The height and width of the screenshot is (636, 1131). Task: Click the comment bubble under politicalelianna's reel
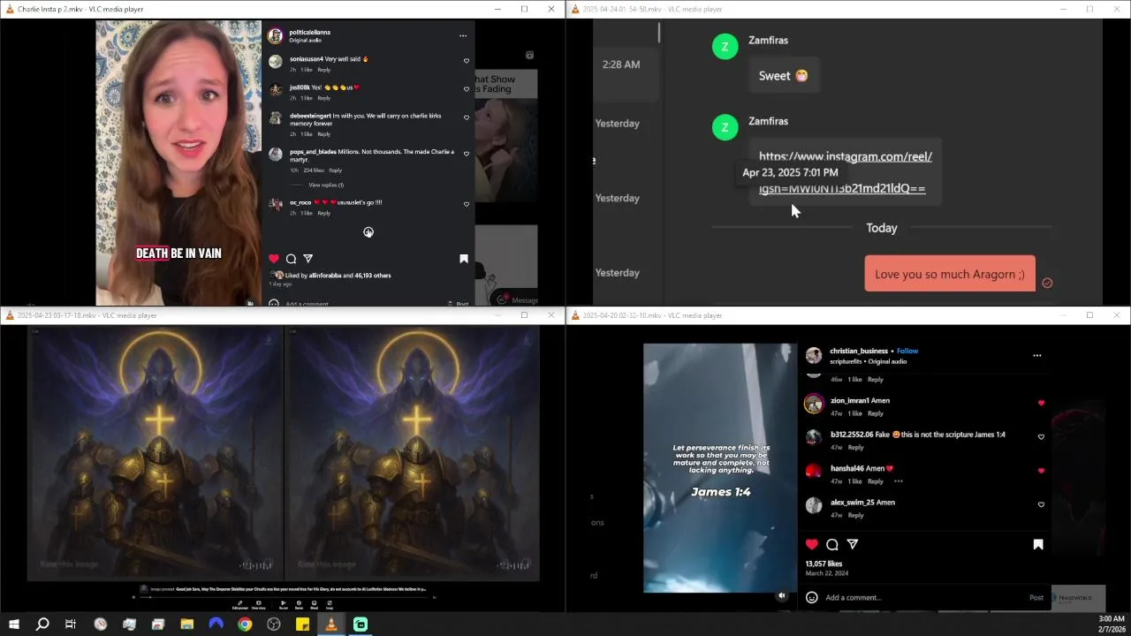(x=291, y=259)
